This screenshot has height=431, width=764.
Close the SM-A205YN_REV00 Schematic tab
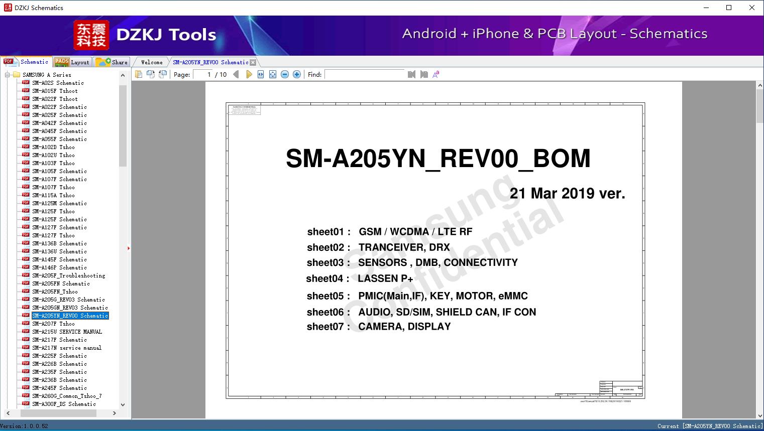[253, 63]
